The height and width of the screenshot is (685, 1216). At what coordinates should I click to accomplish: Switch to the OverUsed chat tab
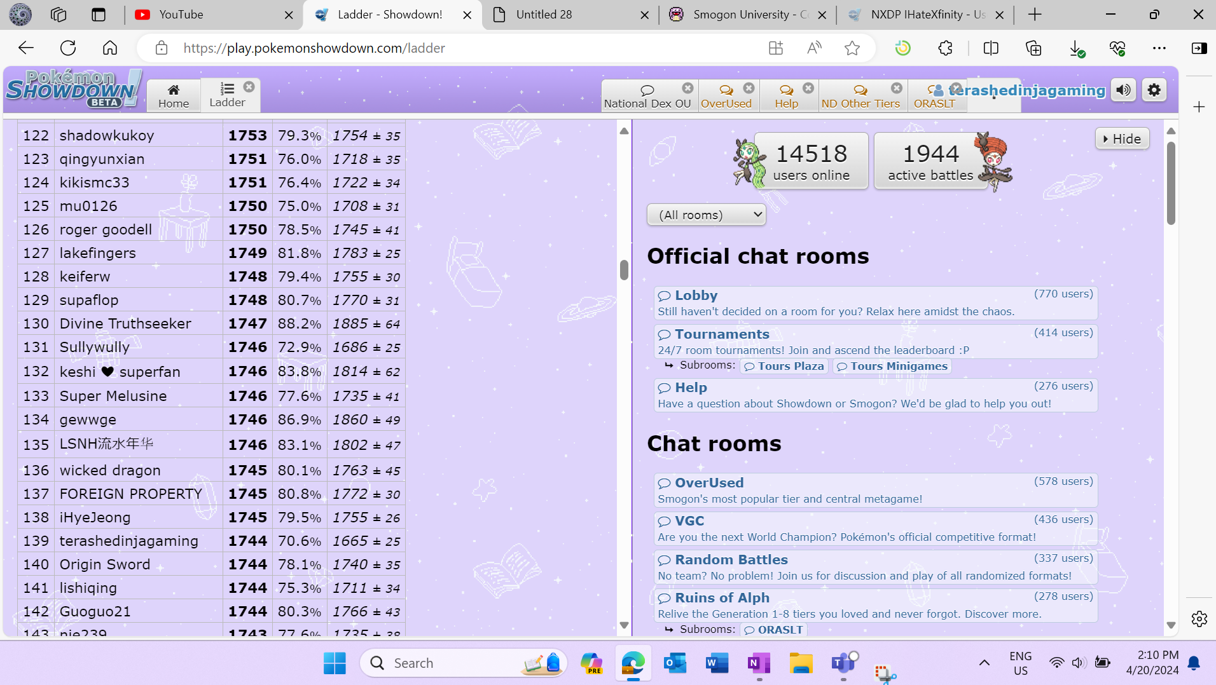pyautogui.click(x=726, y=96)
